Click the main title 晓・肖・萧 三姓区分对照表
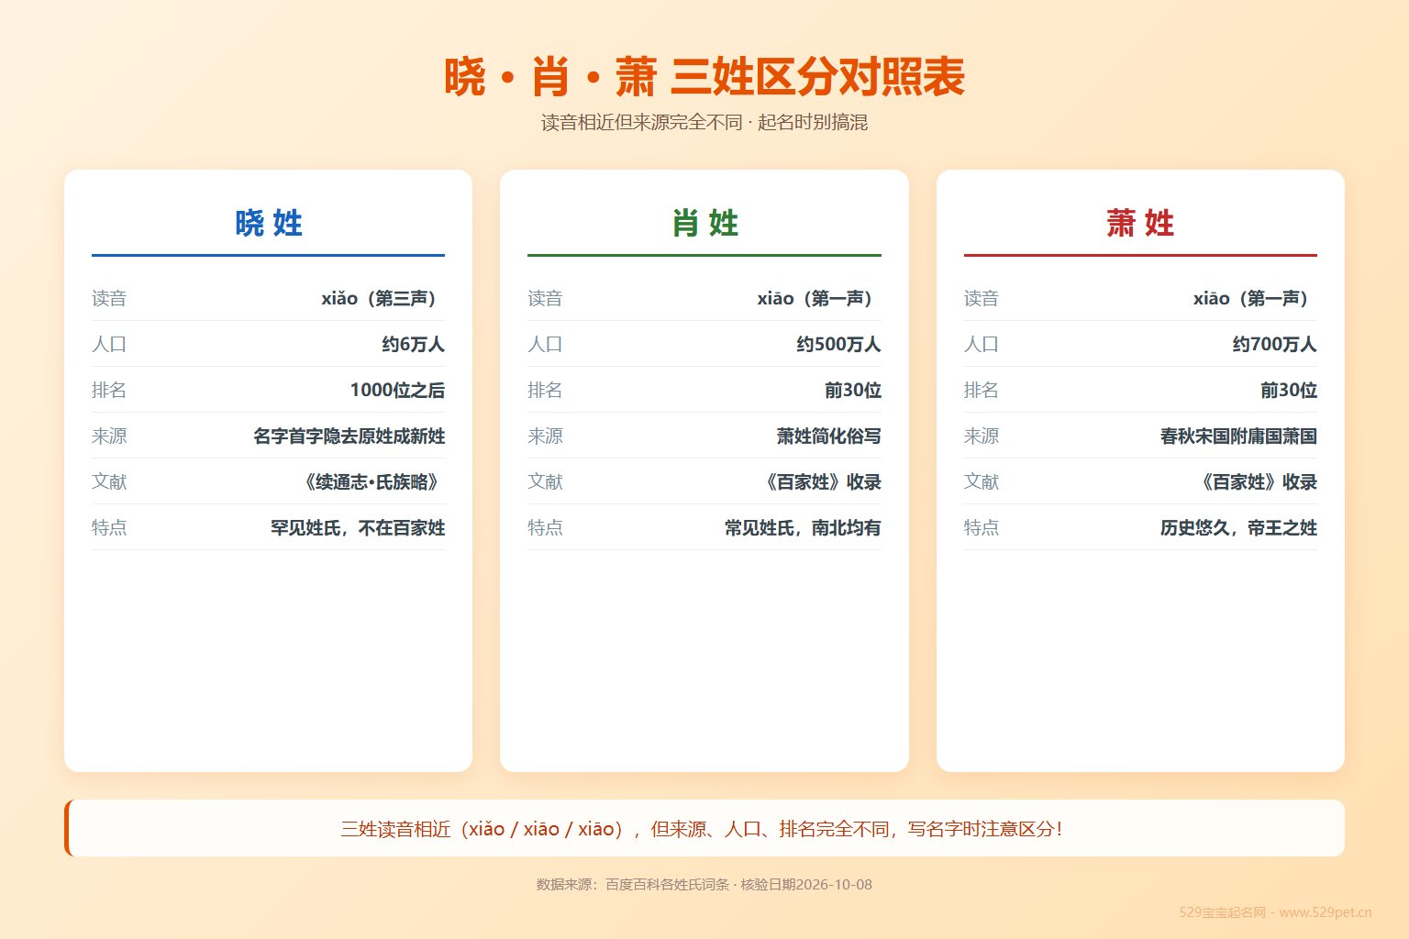 click(x=704, y=76)
